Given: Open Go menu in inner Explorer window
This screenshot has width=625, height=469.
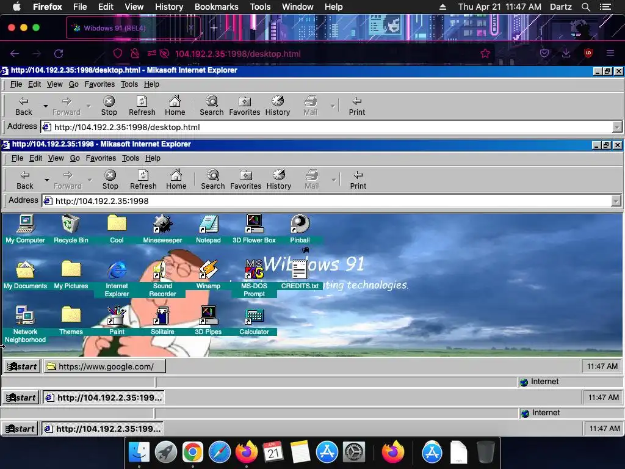Looking at the screenshot, I should tap(75, 158).
